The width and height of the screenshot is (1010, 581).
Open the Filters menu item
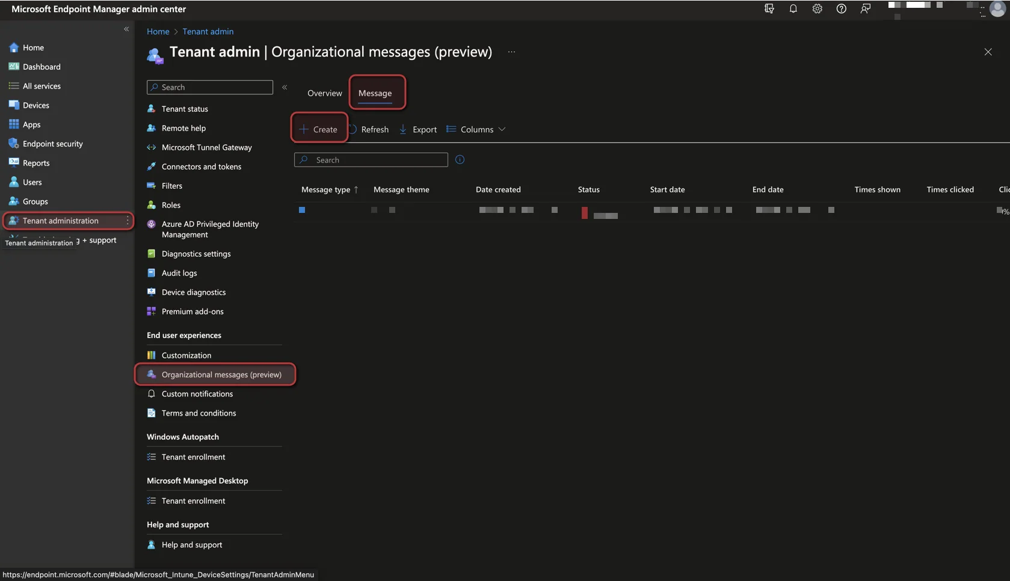tap(171, 186)
